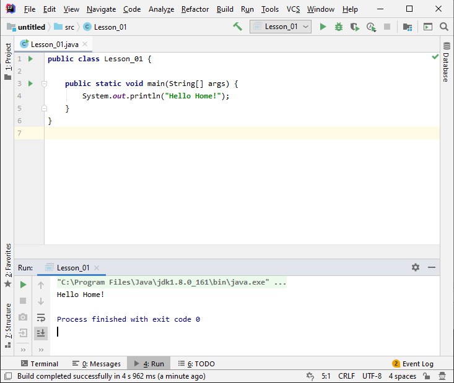Toggle soft-wrap in Run console

[x=41, y=317]
